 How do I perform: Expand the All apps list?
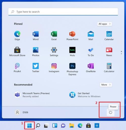[105, 24]
